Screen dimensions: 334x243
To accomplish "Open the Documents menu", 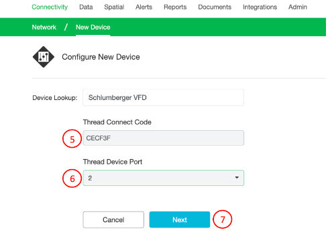I will click(215, 7).
